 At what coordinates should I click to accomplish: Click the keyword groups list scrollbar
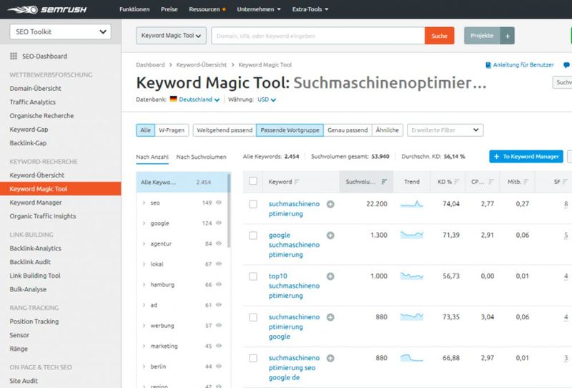(229, 210)
